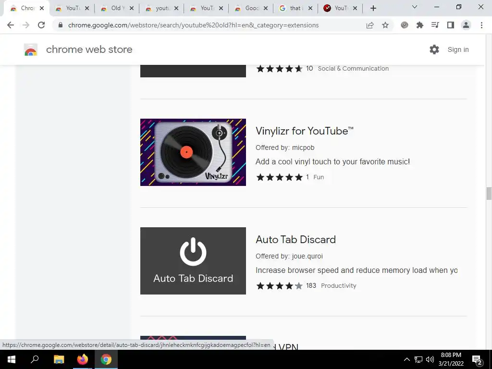The image size is (492, 369).
Task: Open the notification center icon
Action: (477, 360)
